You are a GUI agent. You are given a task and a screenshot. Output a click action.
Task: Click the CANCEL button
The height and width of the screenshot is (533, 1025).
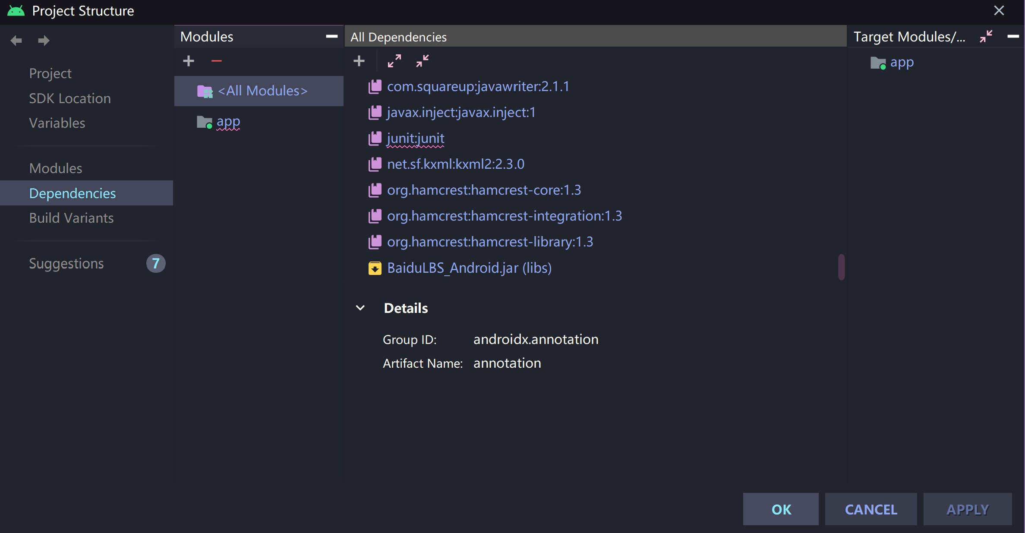870,509
